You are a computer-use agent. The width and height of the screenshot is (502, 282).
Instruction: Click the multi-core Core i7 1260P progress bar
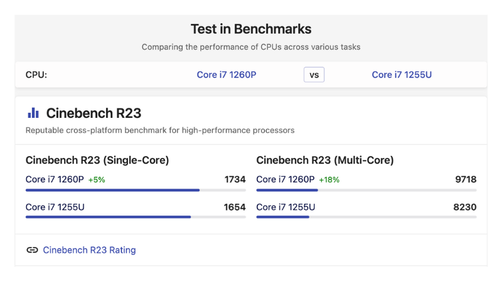[366, 190]
